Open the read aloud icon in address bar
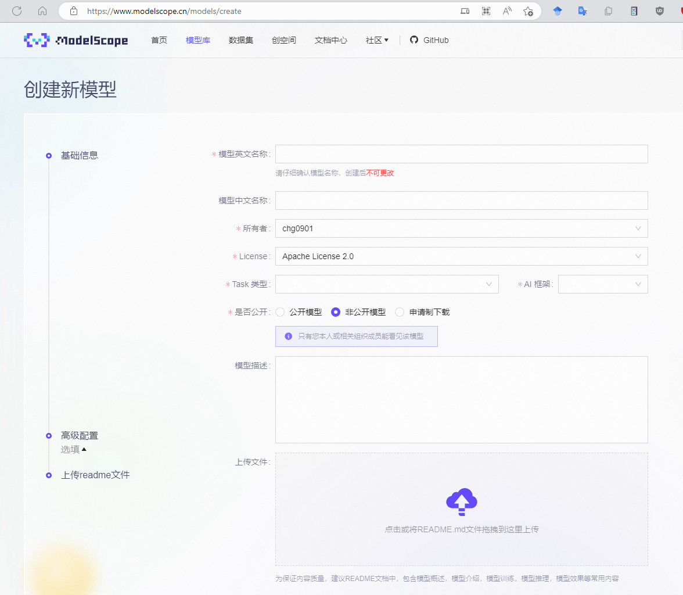Image resolution: width=683 pixels, height=595 pixels. coord(507,11)
